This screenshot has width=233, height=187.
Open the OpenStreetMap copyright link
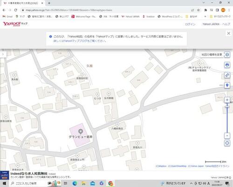[x=177, y=166]
